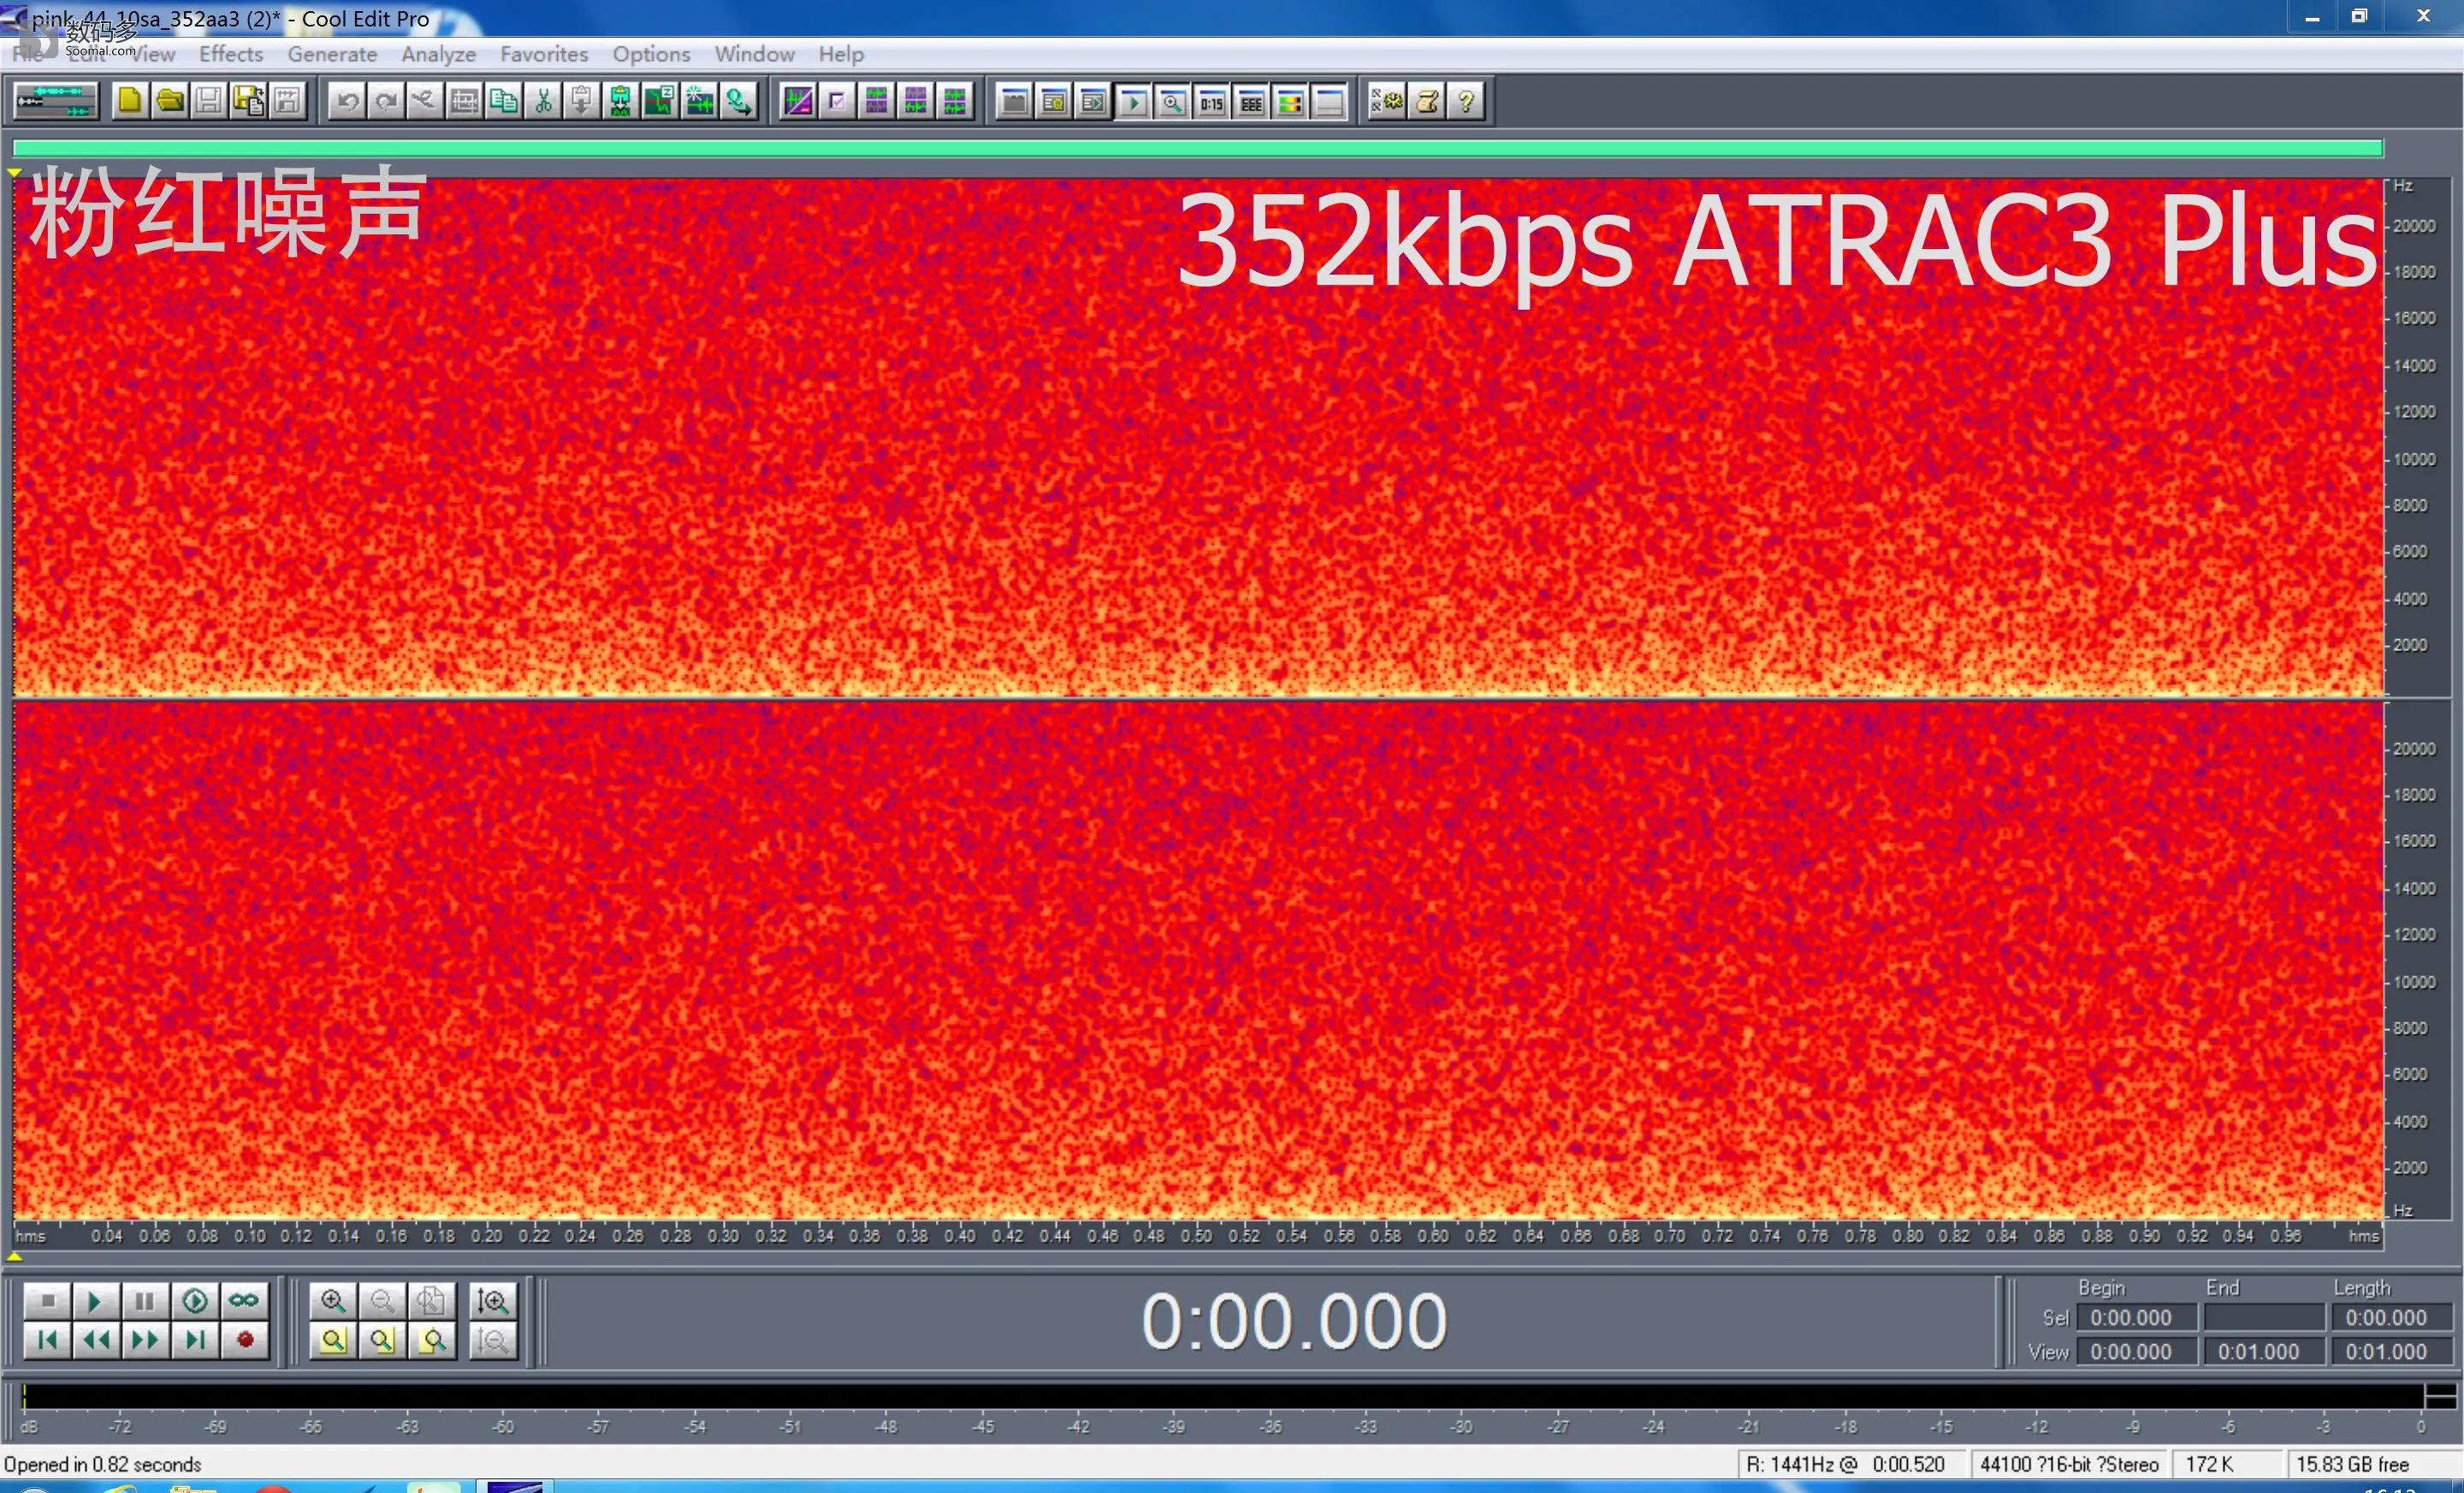
Task: Open help with the question mark icon
Action: coord(1466,101)
